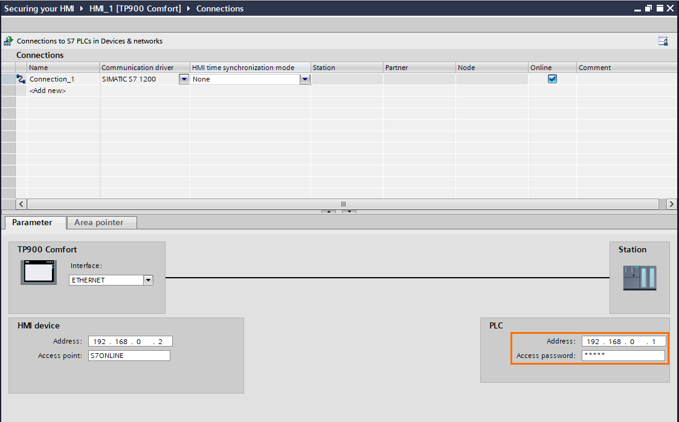Screen dimensions: 679x422
Task: Click the left scroll arrow of the table
Action: coord(21,204)
